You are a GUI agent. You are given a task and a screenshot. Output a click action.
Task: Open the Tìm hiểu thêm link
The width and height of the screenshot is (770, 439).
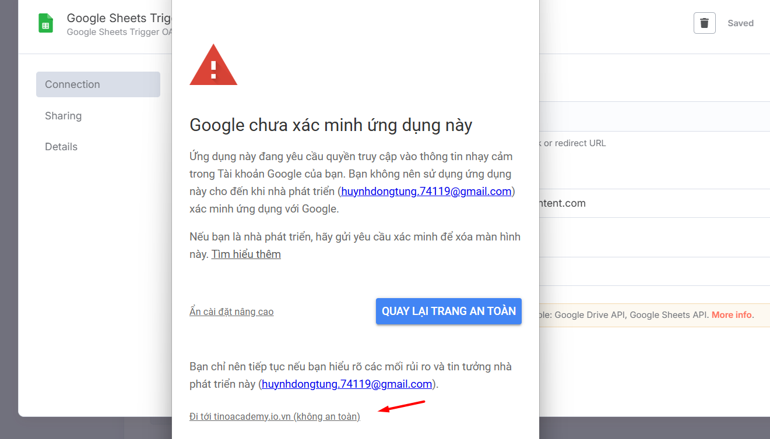point(246,254)
